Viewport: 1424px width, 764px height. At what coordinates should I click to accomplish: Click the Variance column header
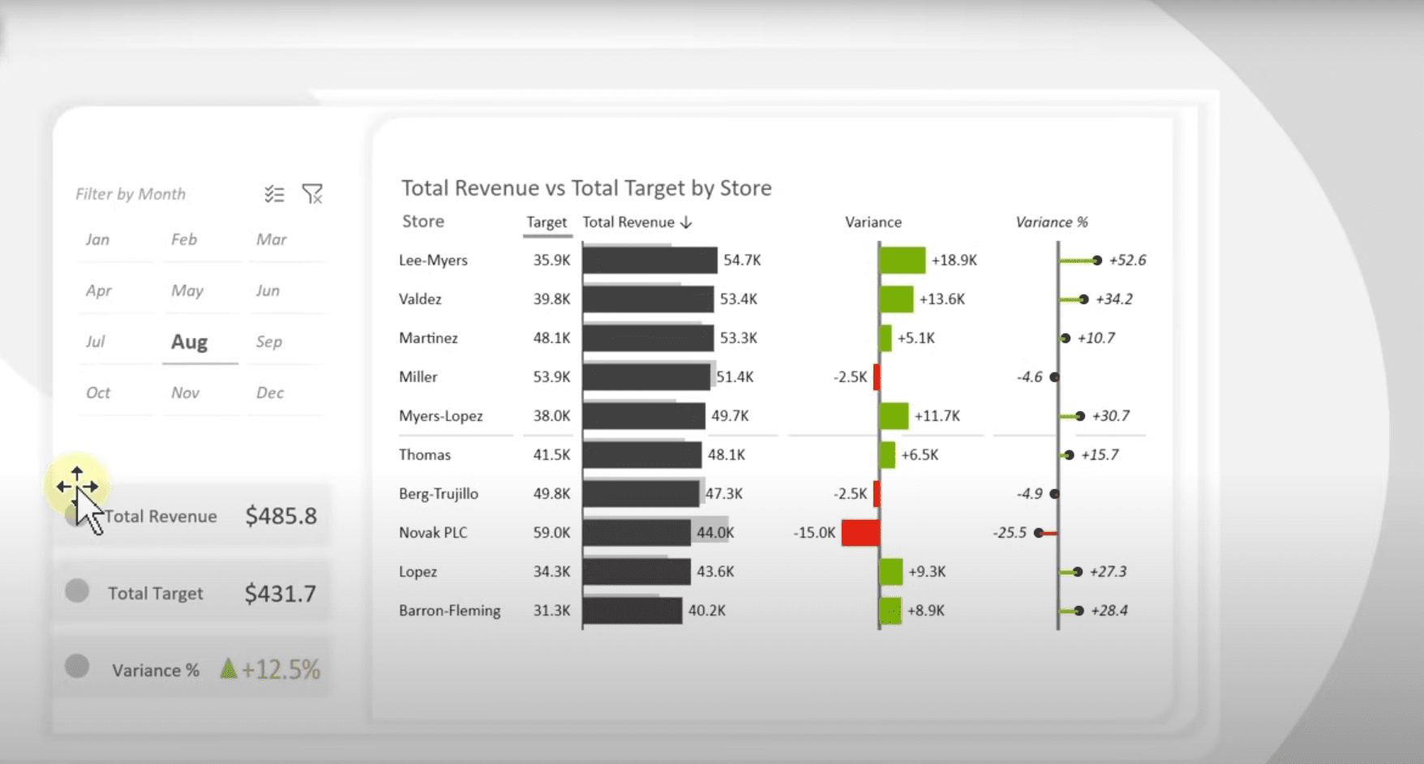(x=873, y=222)
